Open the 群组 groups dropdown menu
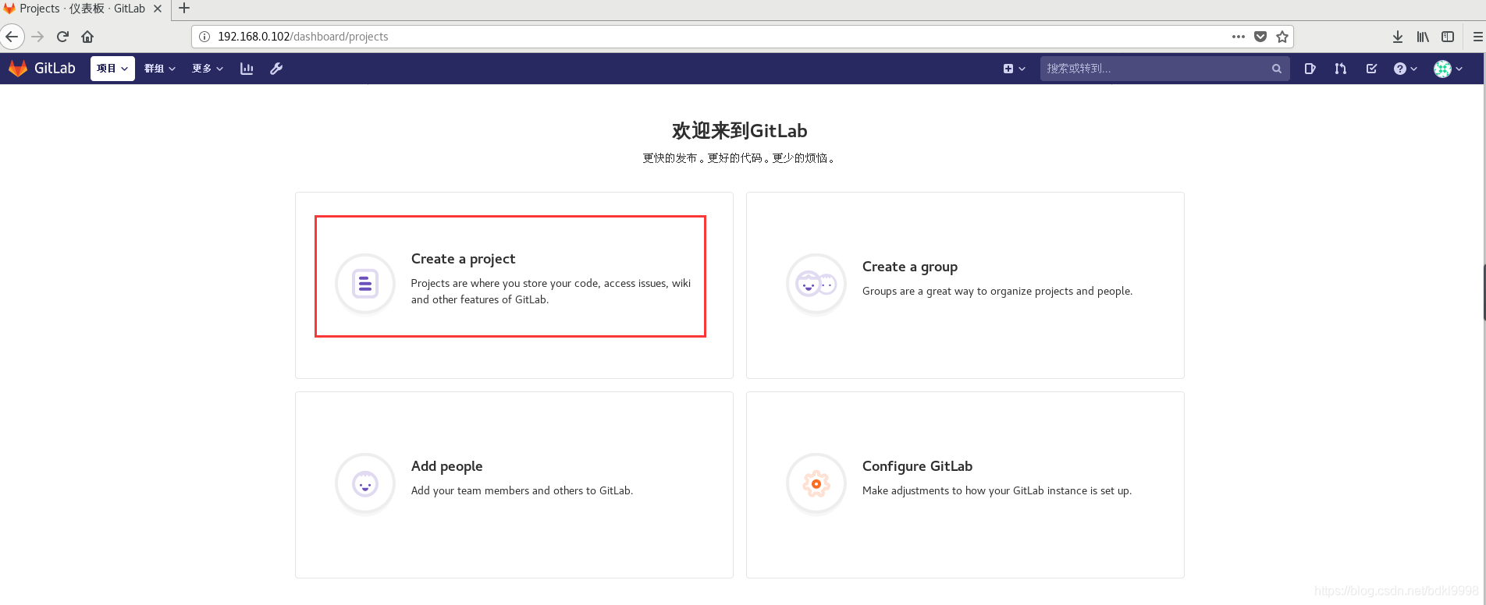The width and height of the screenshot is (1486, 605). tap(160, 69)
